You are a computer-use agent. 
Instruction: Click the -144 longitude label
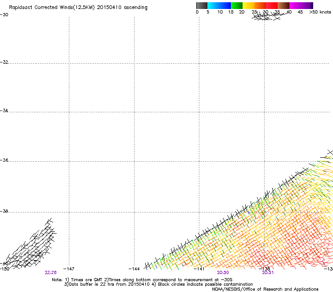[x=134, y=269]
